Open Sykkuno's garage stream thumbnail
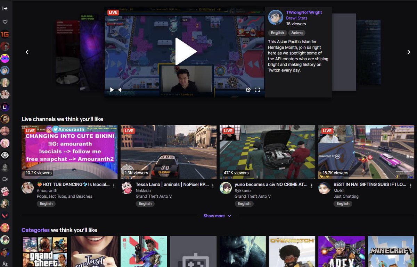Screen dimensions: 417x267 click(268, 152)
